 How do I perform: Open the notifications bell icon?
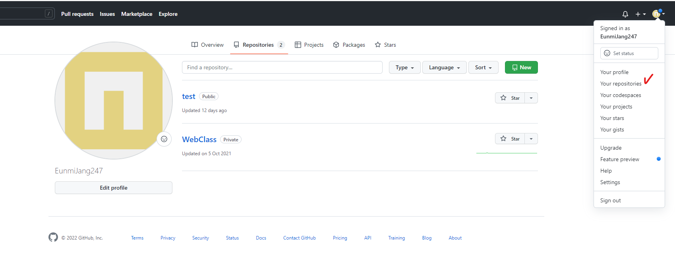[x=625, y=14]
